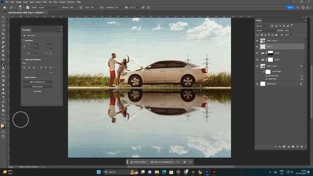Open the Brush Settings panel icon
The width and height of the screenshot is (313, 176).
28,7
